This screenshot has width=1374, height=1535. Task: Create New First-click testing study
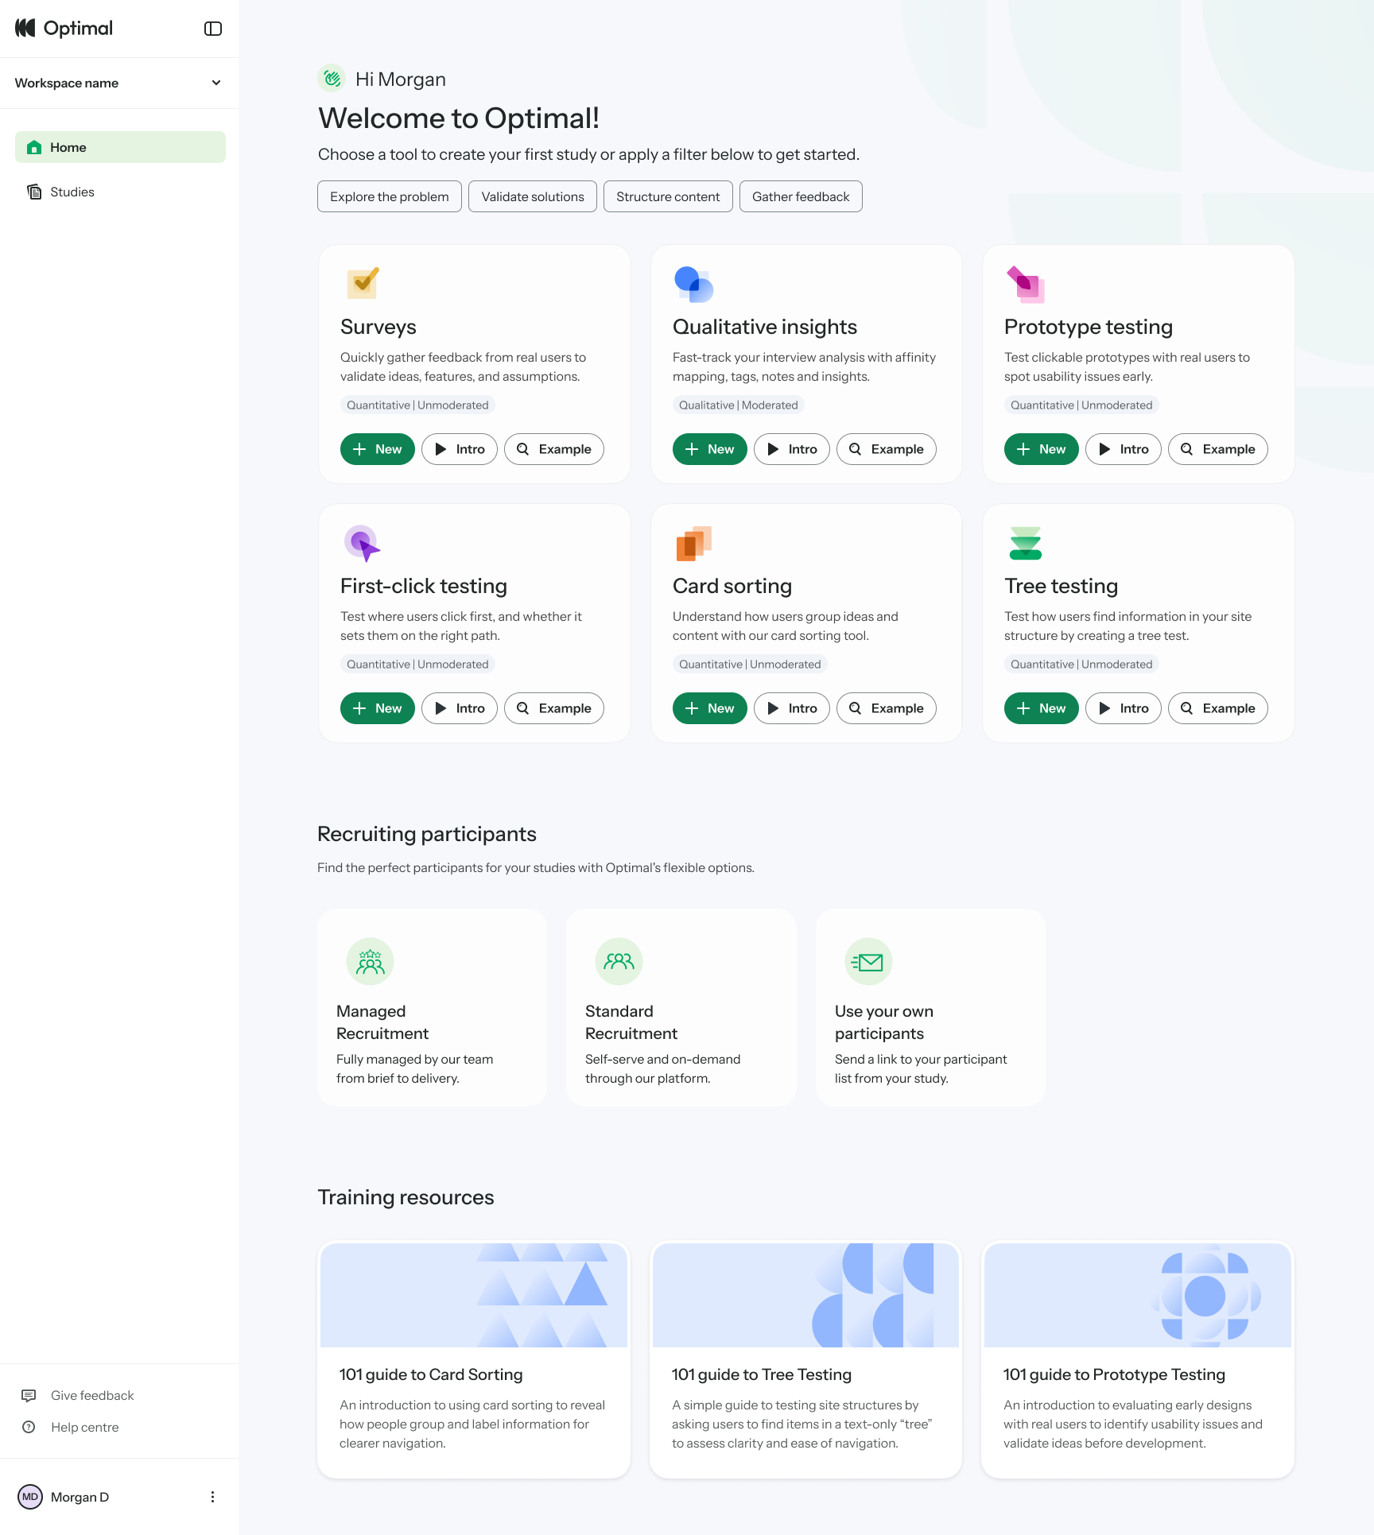378,708
